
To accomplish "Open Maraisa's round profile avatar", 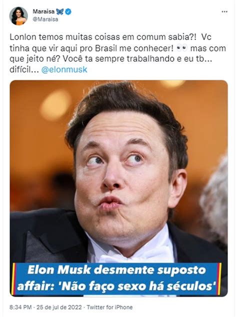I will click(x=18, y=16).
